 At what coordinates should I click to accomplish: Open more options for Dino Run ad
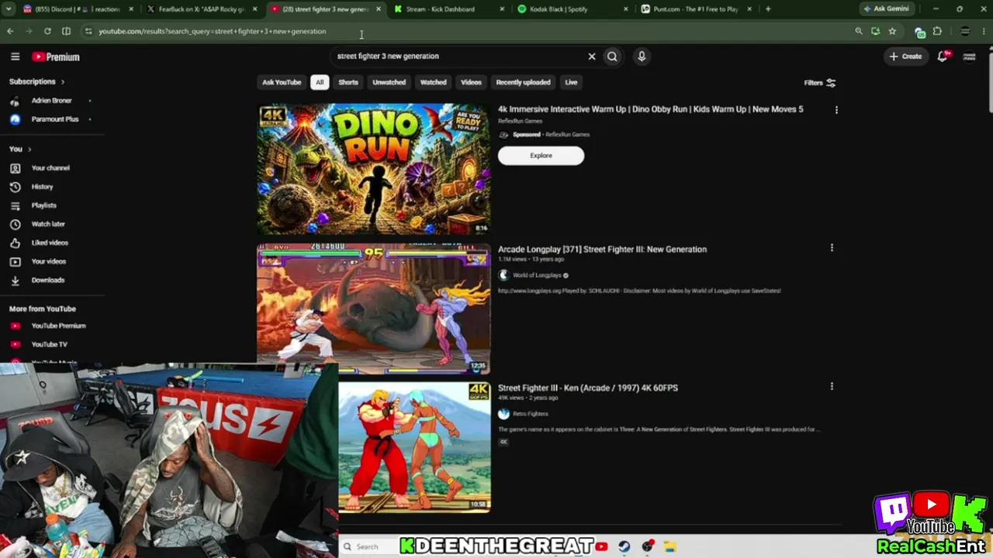836,110
